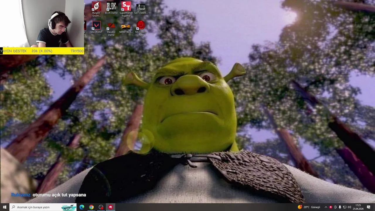This screenshot has width=375, height=211.
Task: Launch Supermarket Together shortcut
Action: click(x=126, y=9)
